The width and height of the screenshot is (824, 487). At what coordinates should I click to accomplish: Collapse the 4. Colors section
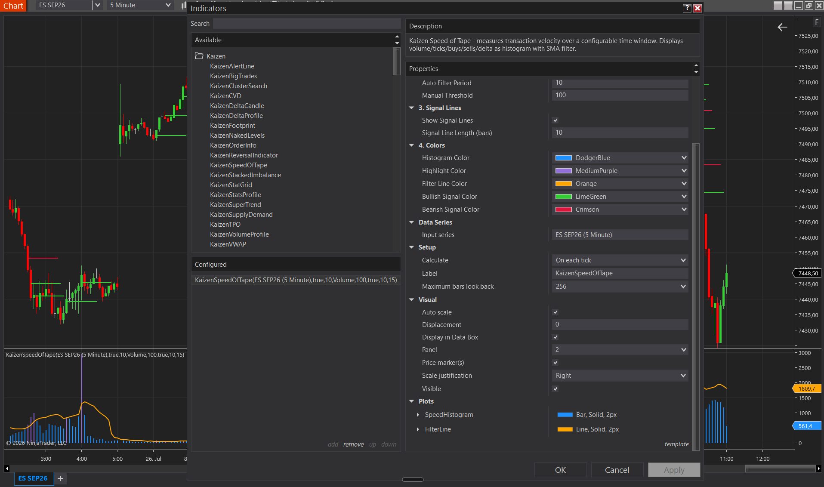[411, 145]
